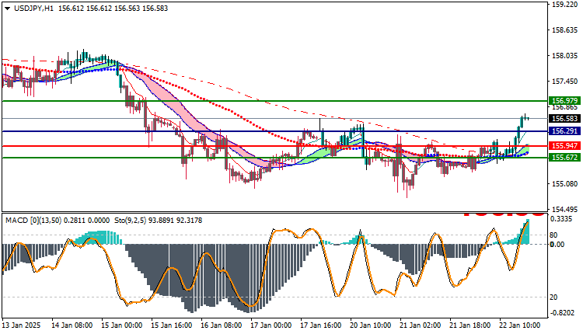Select the USDJPY,H1 chart title text

[x=33, y=9]
